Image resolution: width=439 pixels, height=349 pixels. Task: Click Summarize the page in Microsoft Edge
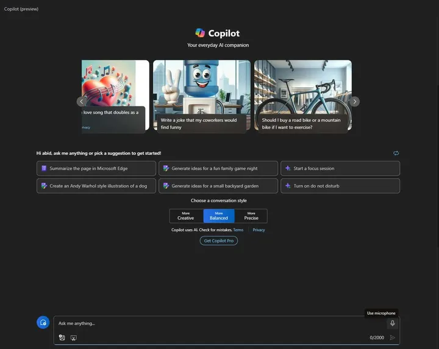coord(96,168)
